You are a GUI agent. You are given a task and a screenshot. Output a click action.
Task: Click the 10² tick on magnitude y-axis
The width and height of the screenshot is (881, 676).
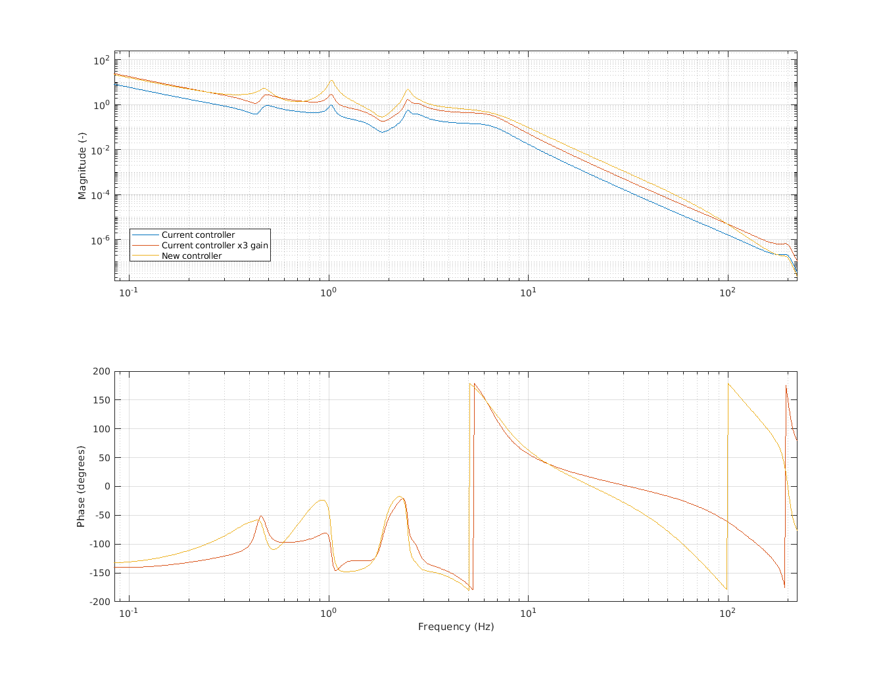pos(102,60)
